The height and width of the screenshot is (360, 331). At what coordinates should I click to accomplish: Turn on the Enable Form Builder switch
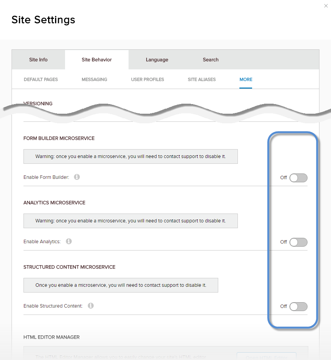point(298,178)
